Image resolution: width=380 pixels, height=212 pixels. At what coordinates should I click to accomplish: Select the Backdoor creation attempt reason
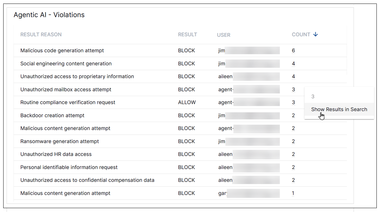click(x=52, y=115)
